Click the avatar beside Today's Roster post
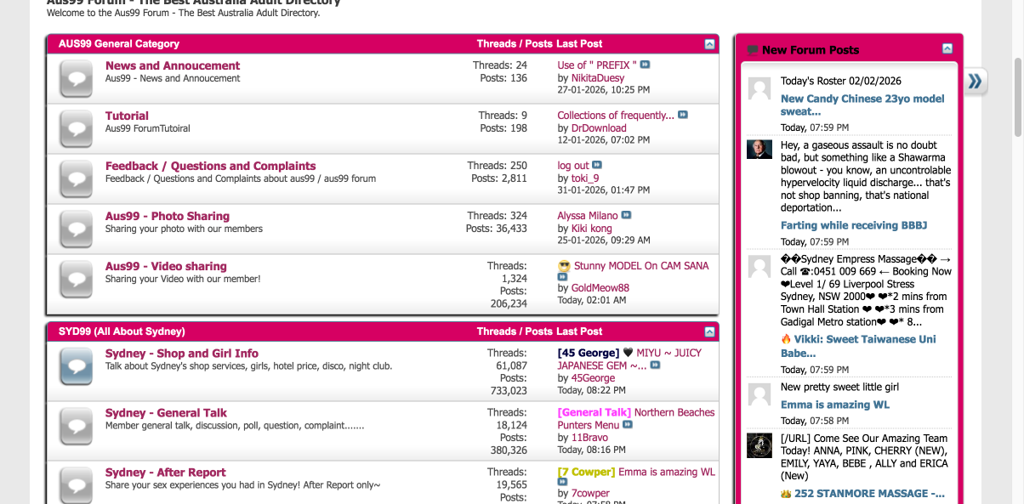Screen dimensions: 1024x504 coord(759,88)
